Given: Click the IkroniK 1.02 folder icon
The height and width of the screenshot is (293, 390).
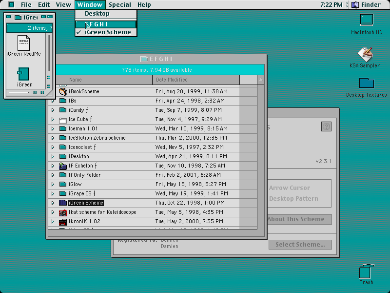Looking at the screenshot, I should [x=63, y=222].
